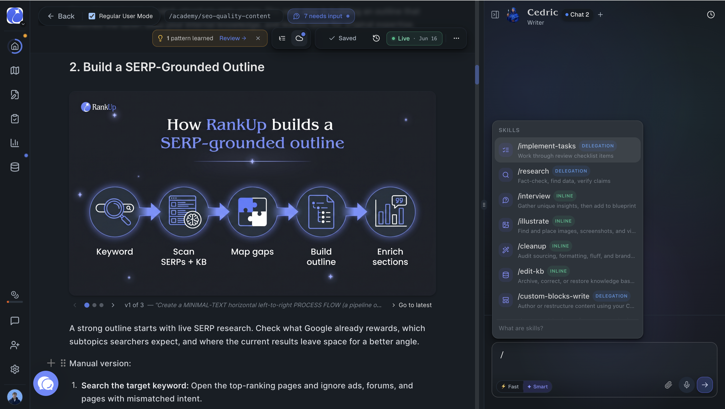Select the /implement-tasks skill
This screenshot has height=409, width=725.
[x=567, y=150]
